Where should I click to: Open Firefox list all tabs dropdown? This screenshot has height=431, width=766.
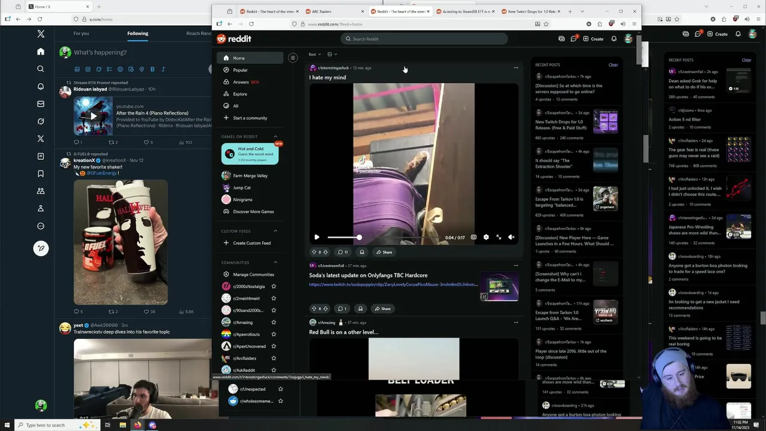tap(582, 11)
